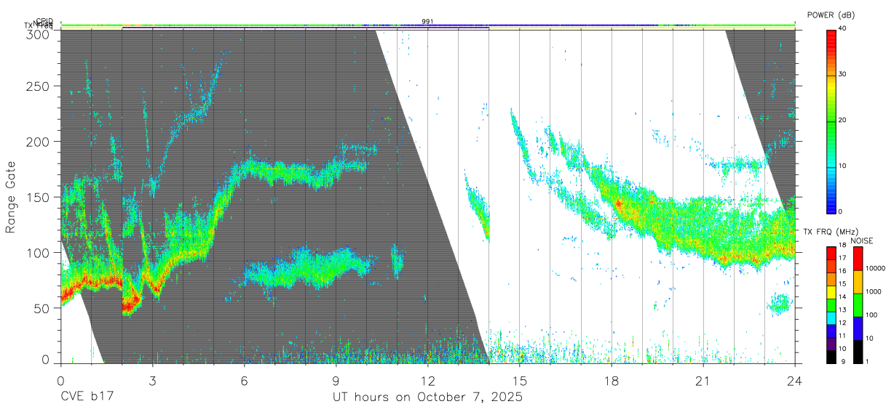
Task: Select the 10 tick on POWER colorbar
Action: tap(843, 166)
